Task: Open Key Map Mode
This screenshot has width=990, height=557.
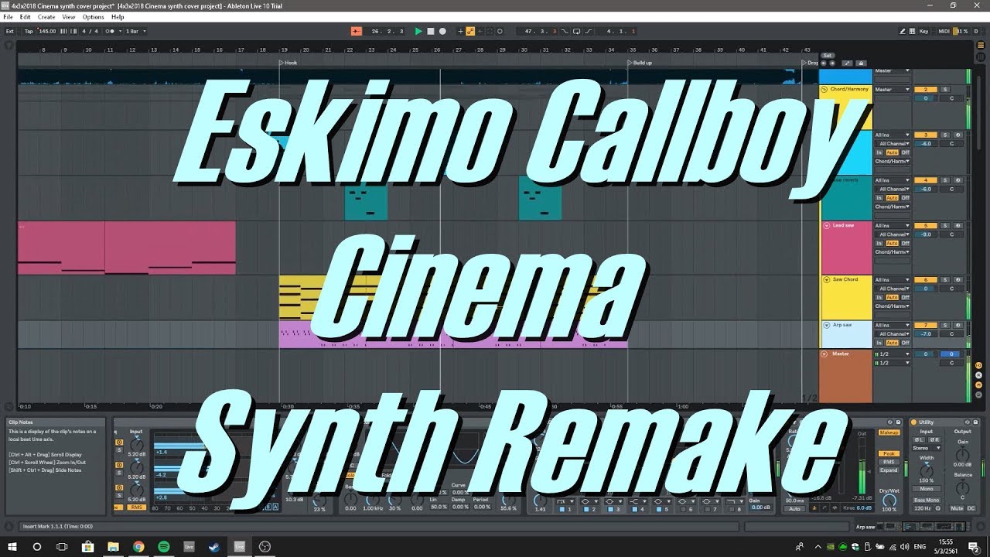Action: click(924, 31)
